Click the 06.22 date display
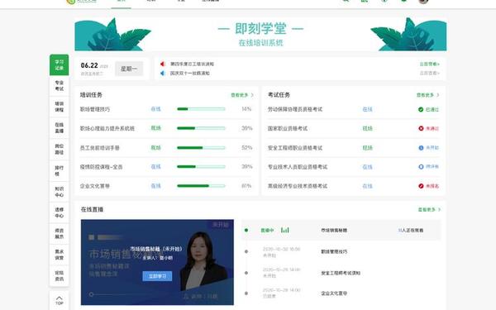Viewport: 496px width, 310px height. (x=89, y=65)
